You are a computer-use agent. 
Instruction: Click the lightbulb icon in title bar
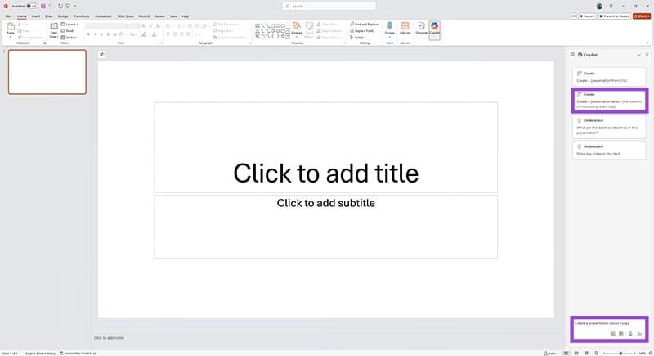611,7
